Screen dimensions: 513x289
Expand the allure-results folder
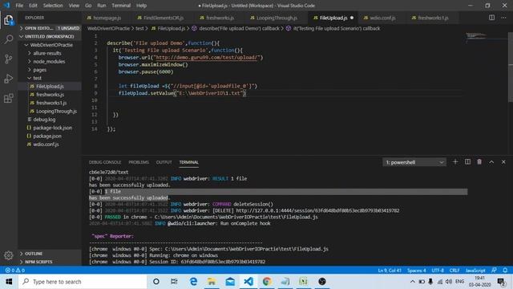tap(50, 53)
